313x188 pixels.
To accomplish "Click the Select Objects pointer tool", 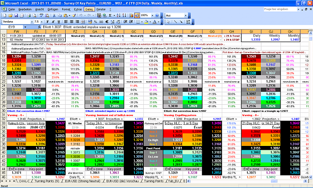I will click(168, 22).
